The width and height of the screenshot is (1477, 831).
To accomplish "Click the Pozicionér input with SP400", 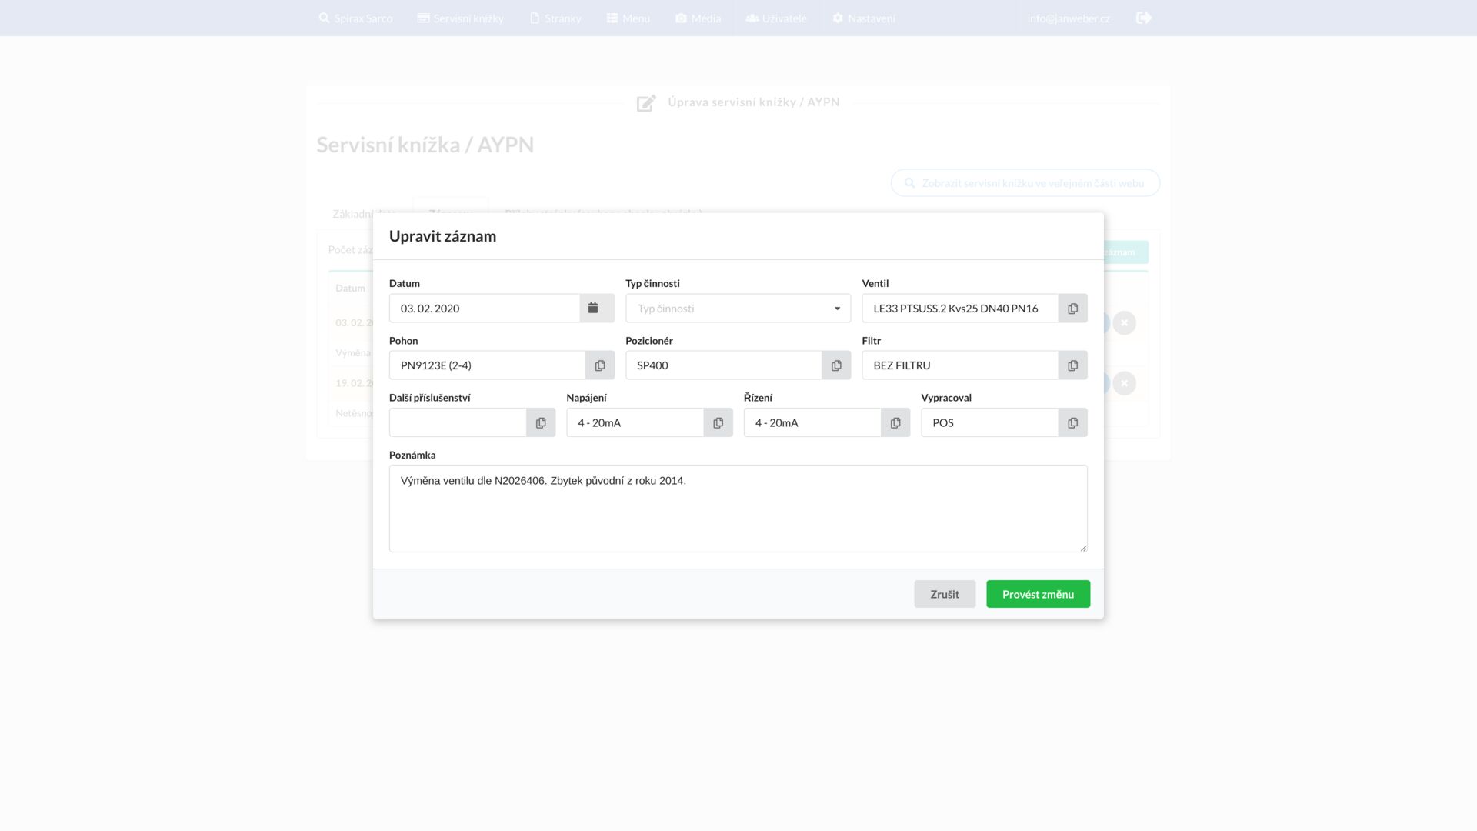I will click(x=723, y=365).
